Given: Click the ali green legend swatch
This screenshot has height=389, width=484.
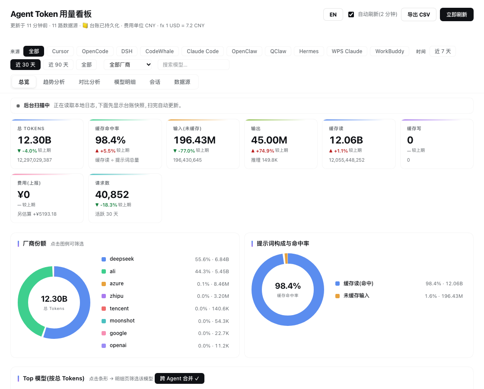Looking at the screenshot, I should click(104, 271).
